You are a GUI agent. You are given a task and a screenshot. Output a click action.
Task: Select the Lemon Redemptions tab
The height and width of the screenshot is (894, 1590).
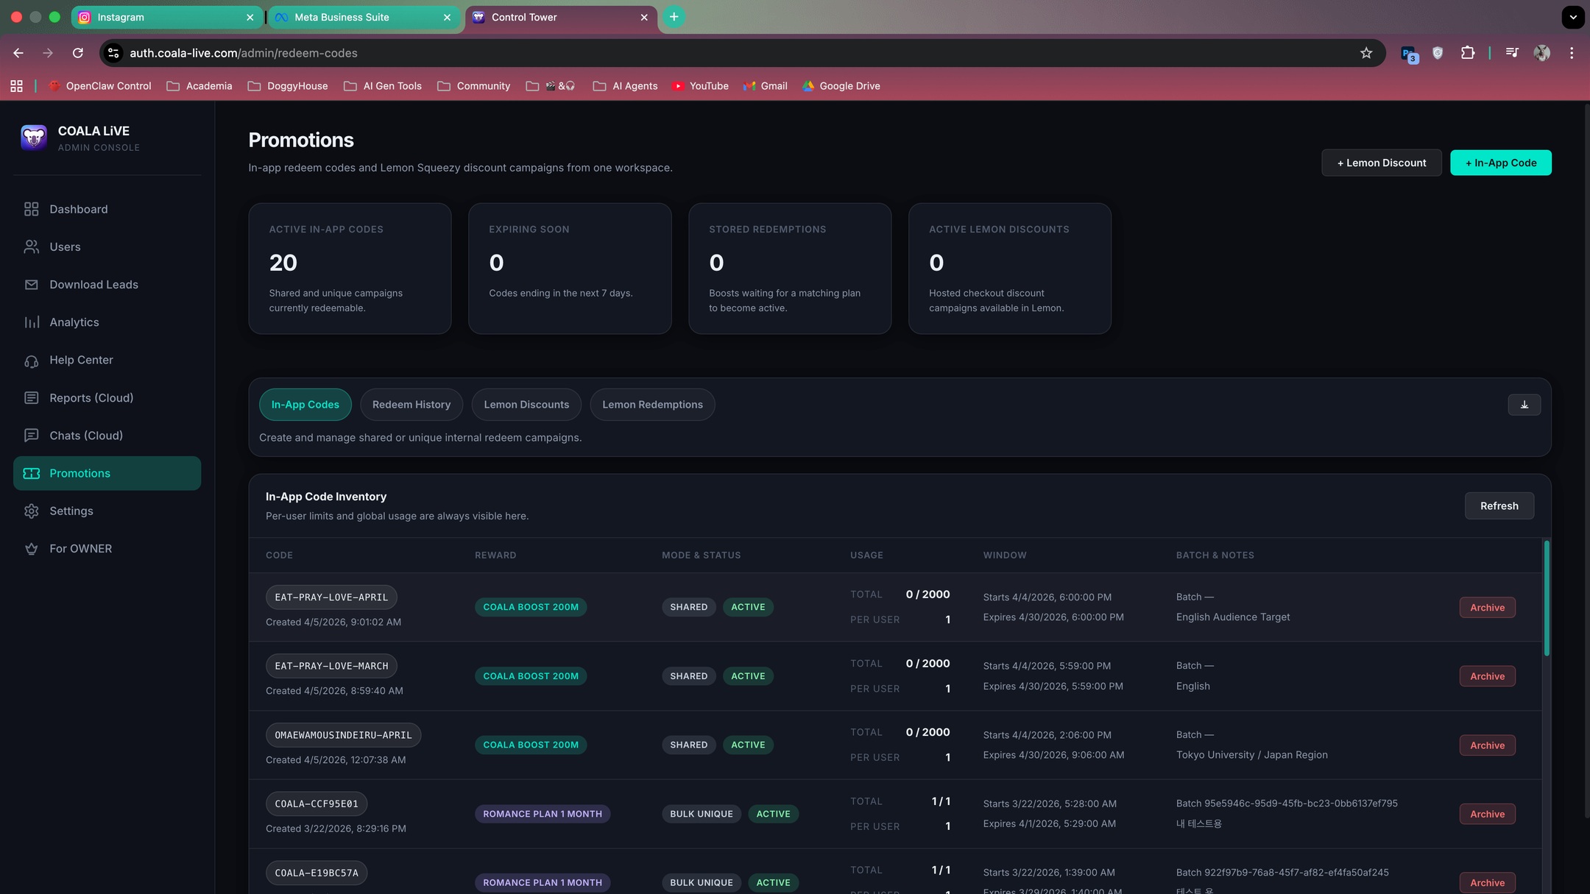652,404
